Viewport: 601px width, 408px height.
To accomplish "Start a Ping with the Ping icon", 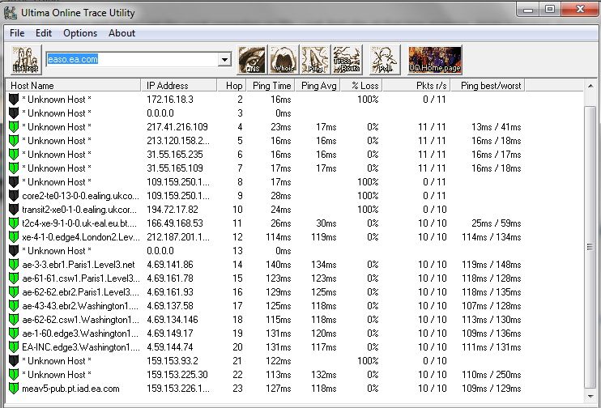I will (x=315, y=59).
